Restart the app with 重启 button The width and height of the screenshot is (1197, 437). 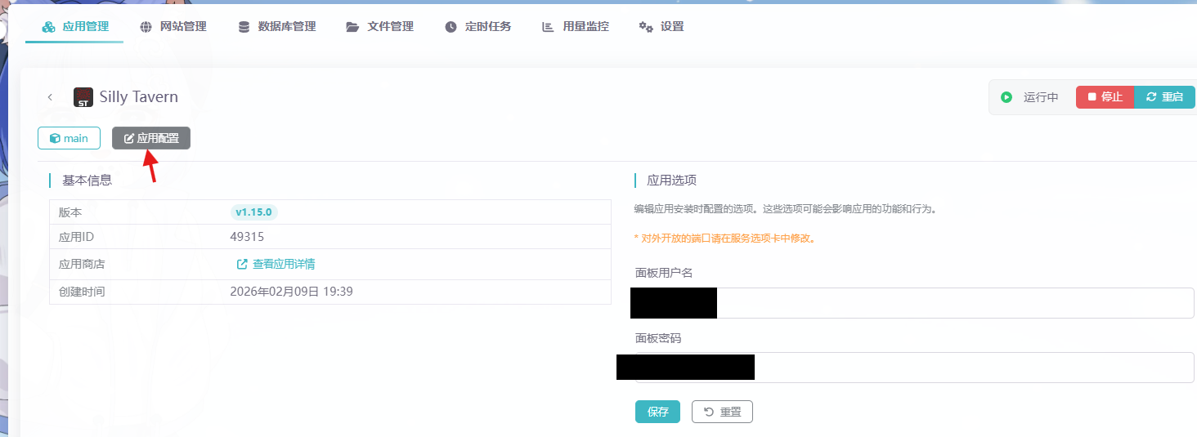pos(1165,97)
